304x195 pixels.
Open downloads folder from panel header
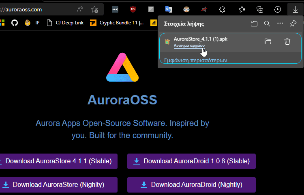coord(254,24)
